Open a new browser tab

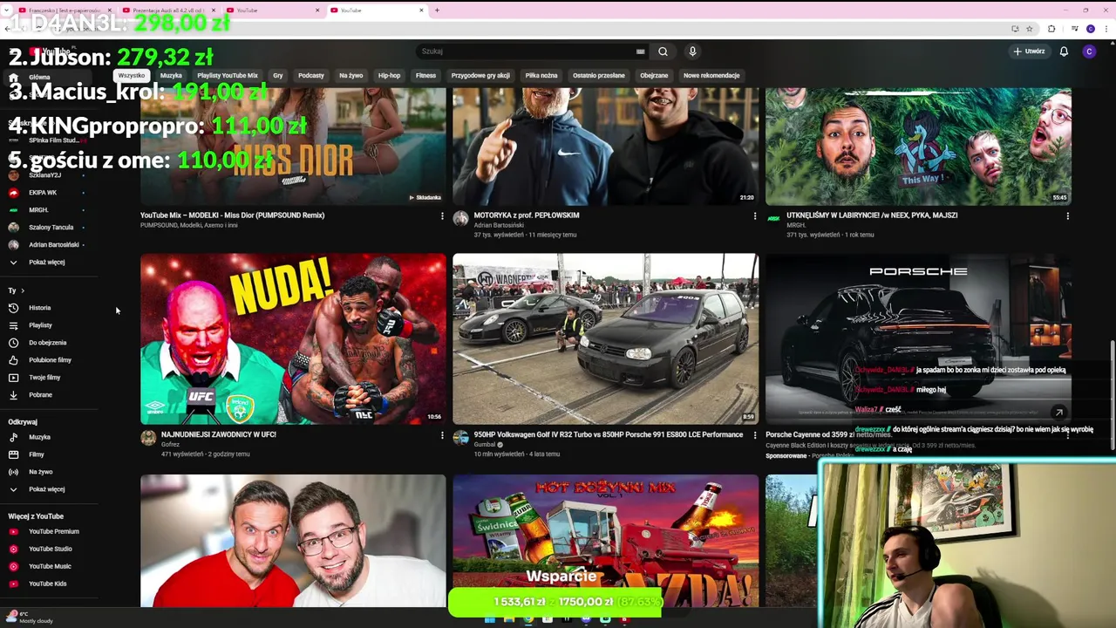coord(437,10)
